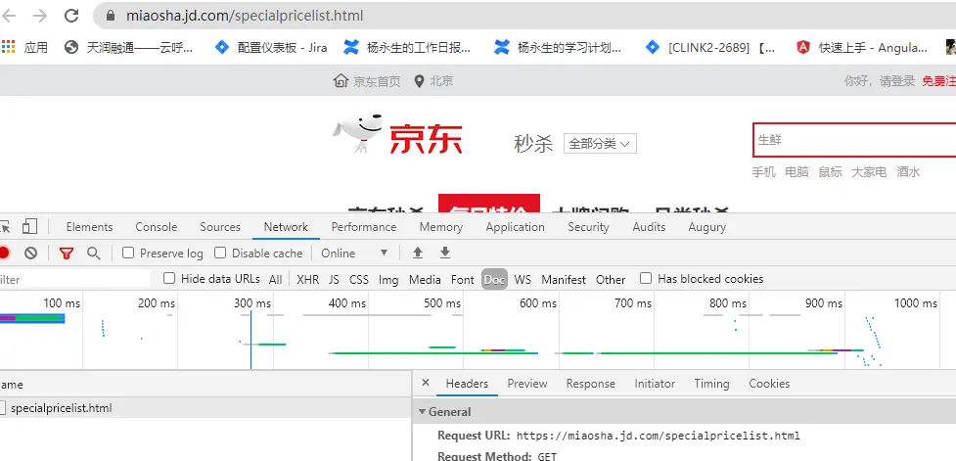The image size is (956, 461).
Task: Click the 请登录 login link
Action: click(897, 81)
